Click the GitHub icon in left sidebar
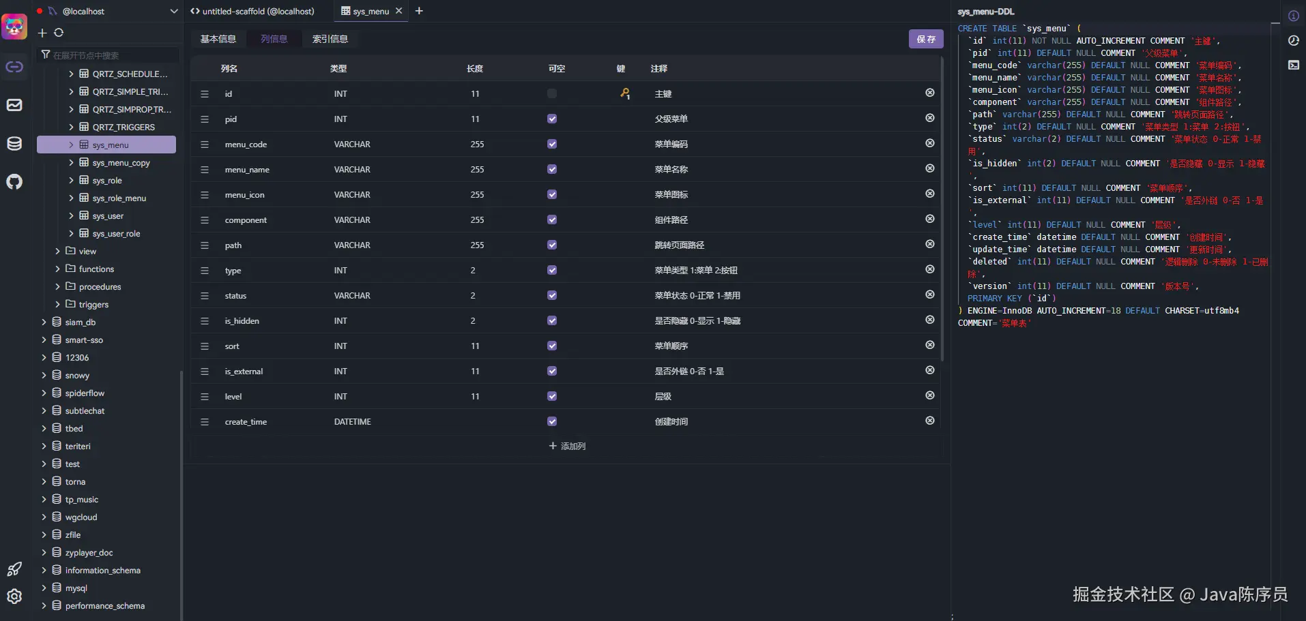 (x=14, y=182)
